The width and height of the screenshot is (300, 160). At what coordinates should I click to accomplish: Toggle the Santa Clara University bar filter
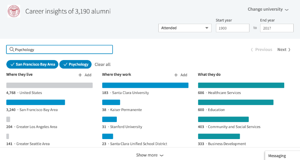145,85
